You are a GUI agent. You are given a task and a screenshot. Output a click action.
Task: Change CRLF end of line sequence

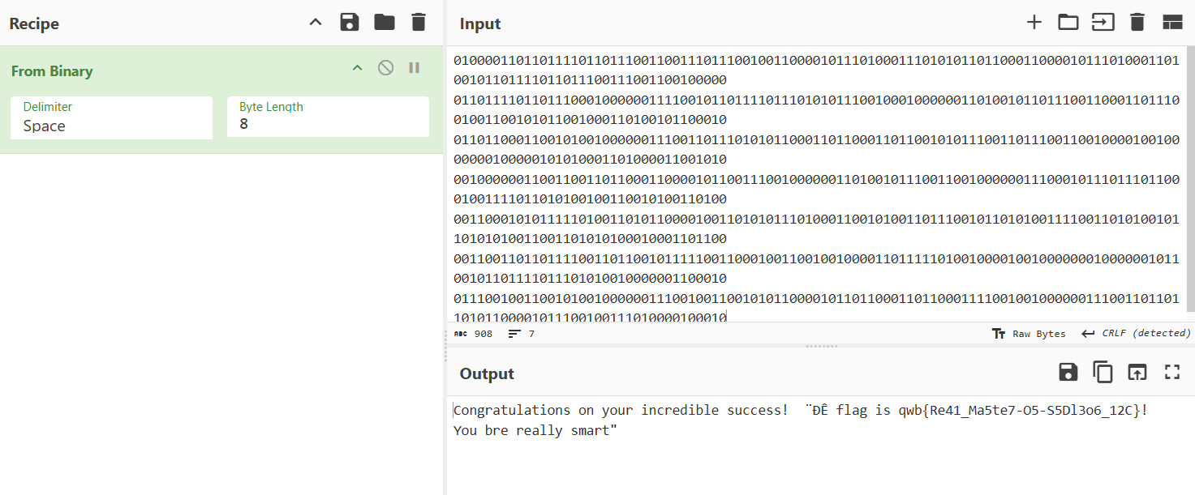click(x=1136, y=334)
